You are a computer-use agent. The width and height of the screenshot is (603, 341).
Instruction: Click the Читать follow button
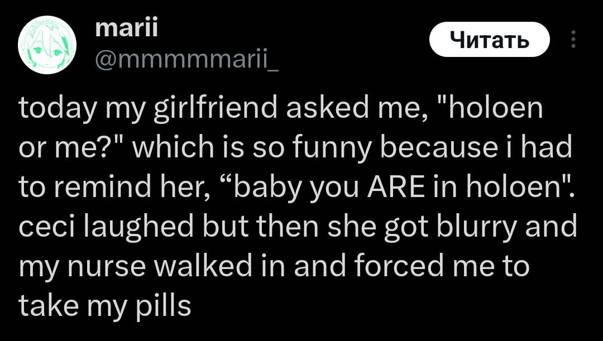pyautogui.click(x=489, y=39)
